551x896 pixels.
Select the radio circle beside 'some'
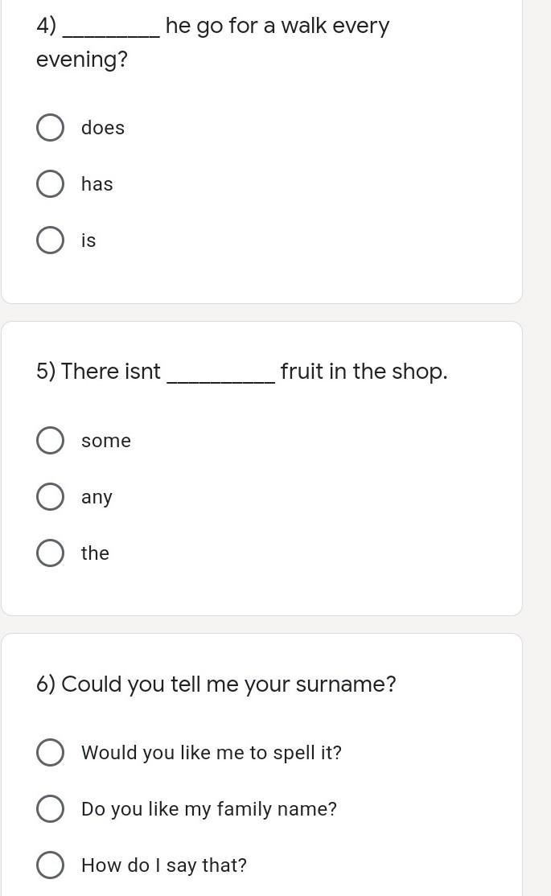click(51, 441)
